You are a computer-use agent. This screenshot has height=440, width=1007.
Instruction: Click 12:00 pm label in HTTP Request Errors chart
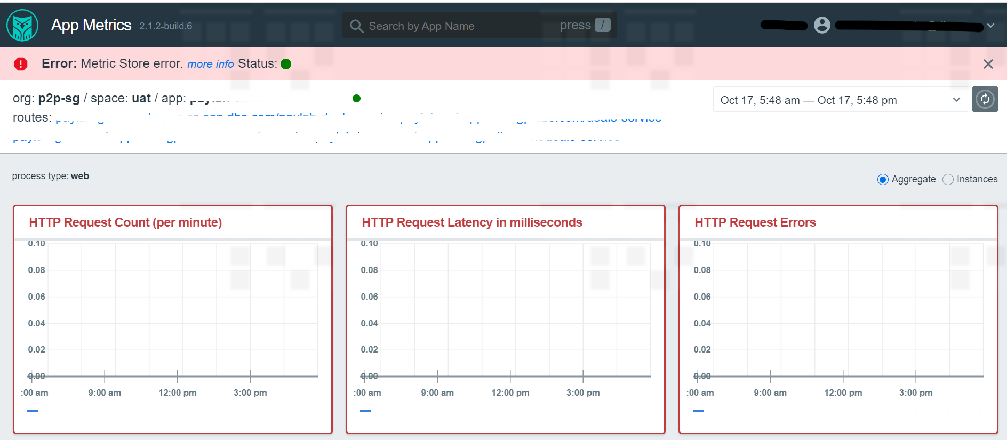(843, 393)
